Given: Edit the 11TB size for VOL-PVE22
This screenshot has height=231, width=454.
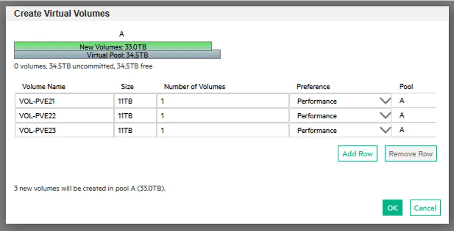Looking at the screenshot, I should pos(135,116).
